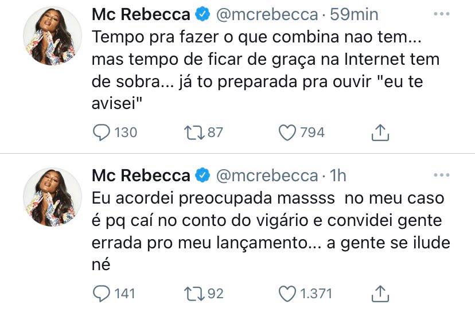Share the 1h tweet
The width and height of the screenshot is (475, 312).
[x=380, y=294]
